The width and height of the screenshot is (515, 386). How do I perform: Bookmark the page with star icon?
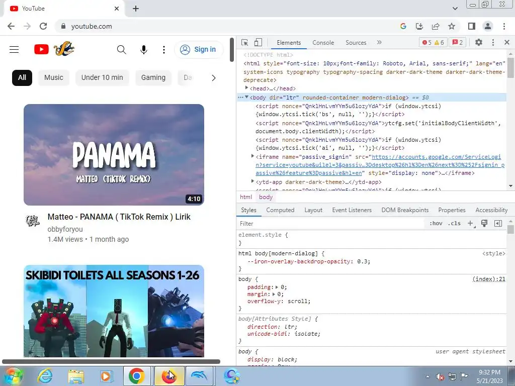coord(452,26)
